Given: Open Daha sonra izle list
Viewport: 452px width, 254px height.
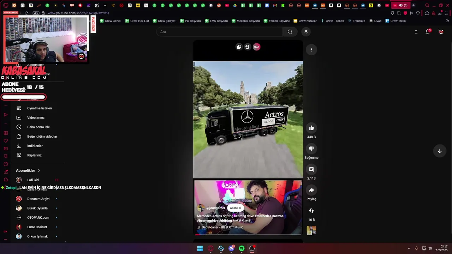Looking at the screenshot, I should pos(37,127).
